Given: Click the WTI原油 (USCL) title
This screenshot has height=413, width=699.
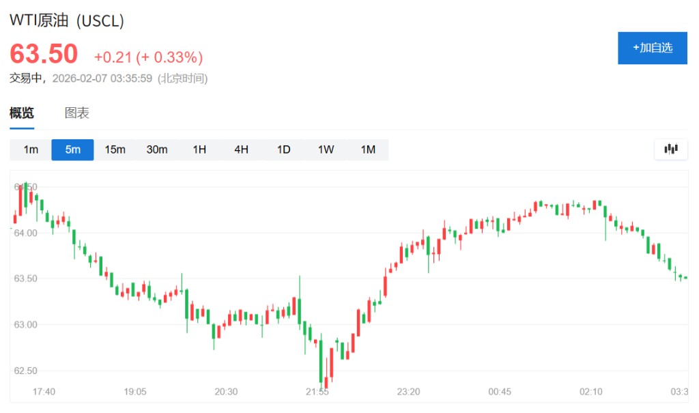Looking at the screenshot, I should [x=67, y=20].
